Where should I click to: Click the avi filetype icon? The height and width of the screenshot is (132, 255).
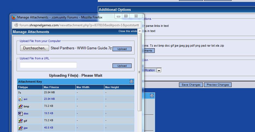pos(20,99)
